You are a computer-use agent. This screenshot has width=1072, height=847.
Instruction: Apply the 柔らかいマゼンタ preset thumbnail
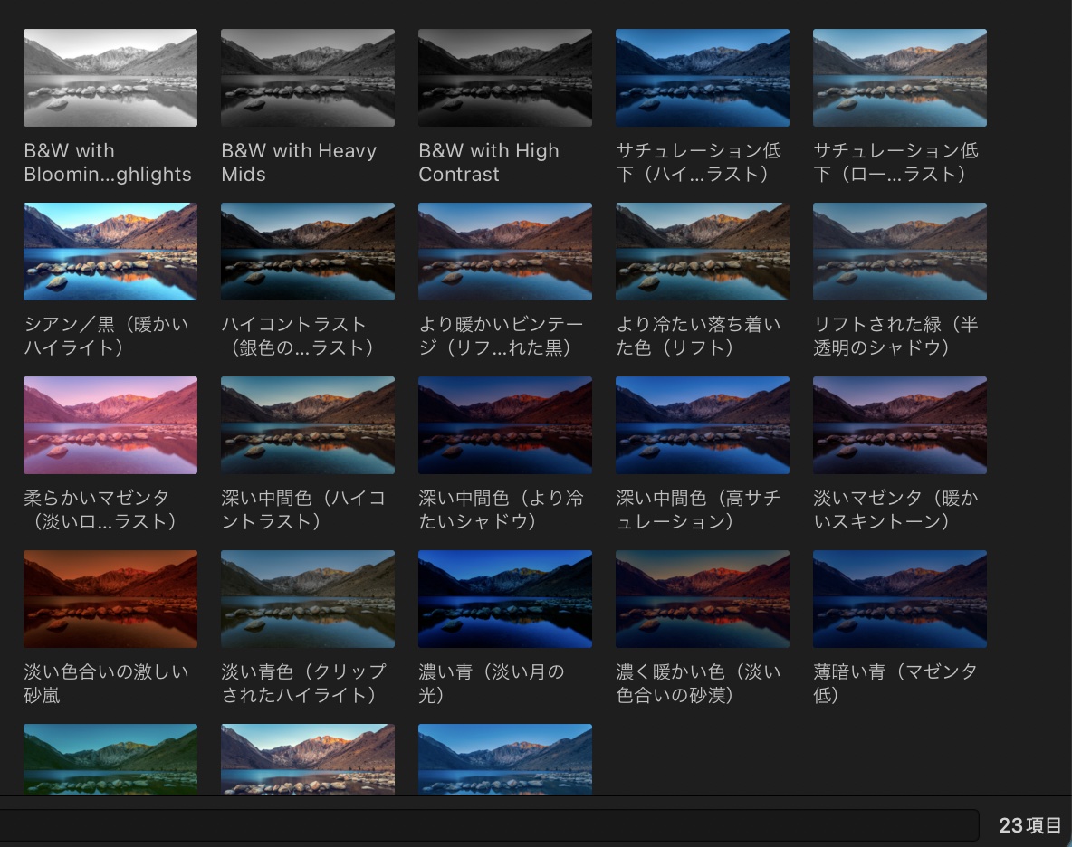[x=110, y=425]
